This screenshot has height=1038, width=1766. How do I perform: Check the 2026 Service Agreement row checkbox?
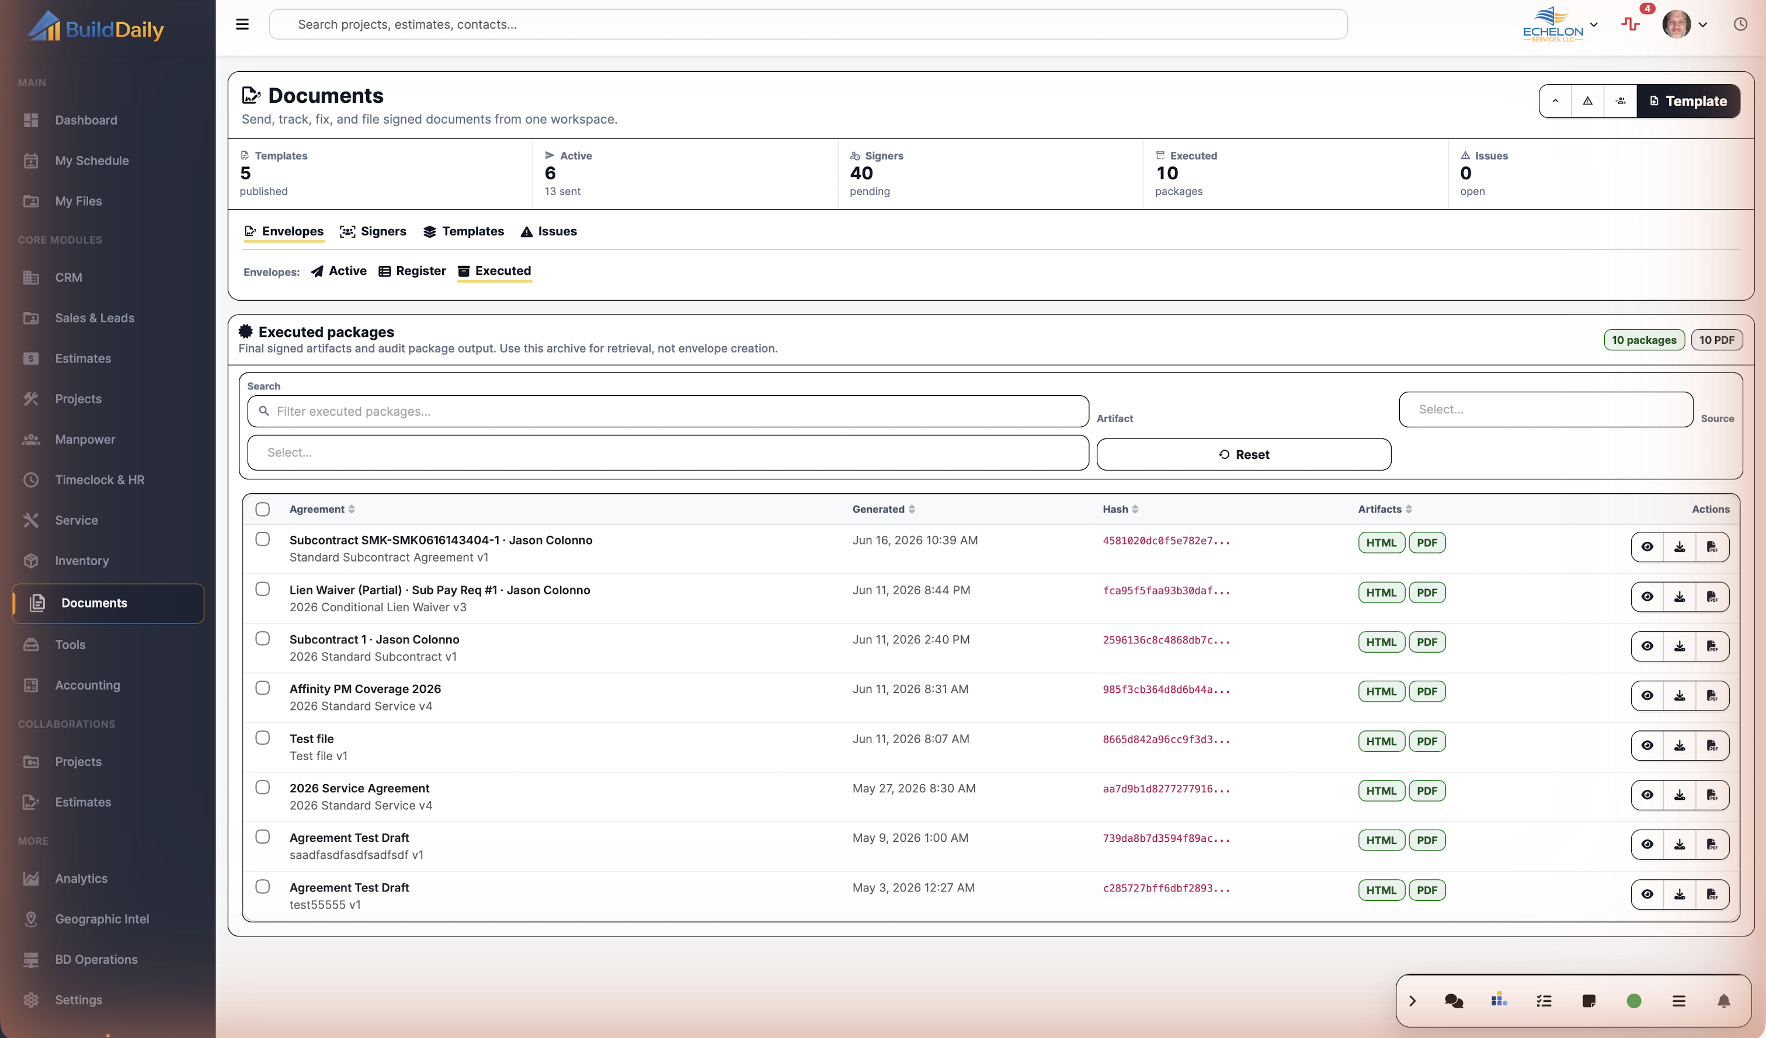263,787
